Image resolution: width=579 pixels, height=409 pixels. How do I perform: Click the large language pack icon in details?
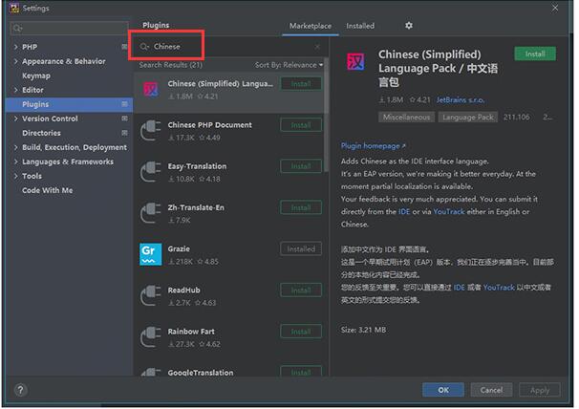pos(356,62)
